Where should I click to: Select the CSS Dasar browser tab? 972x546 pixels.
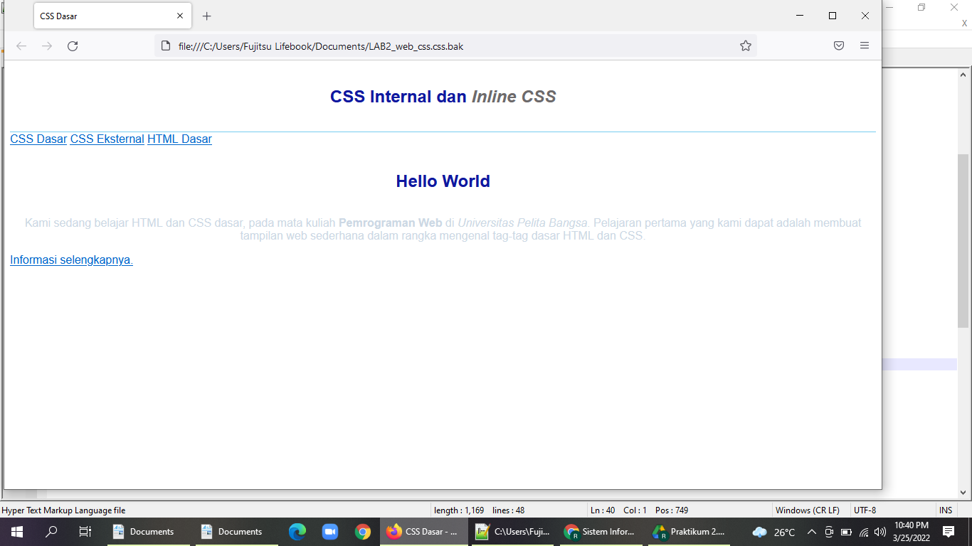tap(112, 16)
